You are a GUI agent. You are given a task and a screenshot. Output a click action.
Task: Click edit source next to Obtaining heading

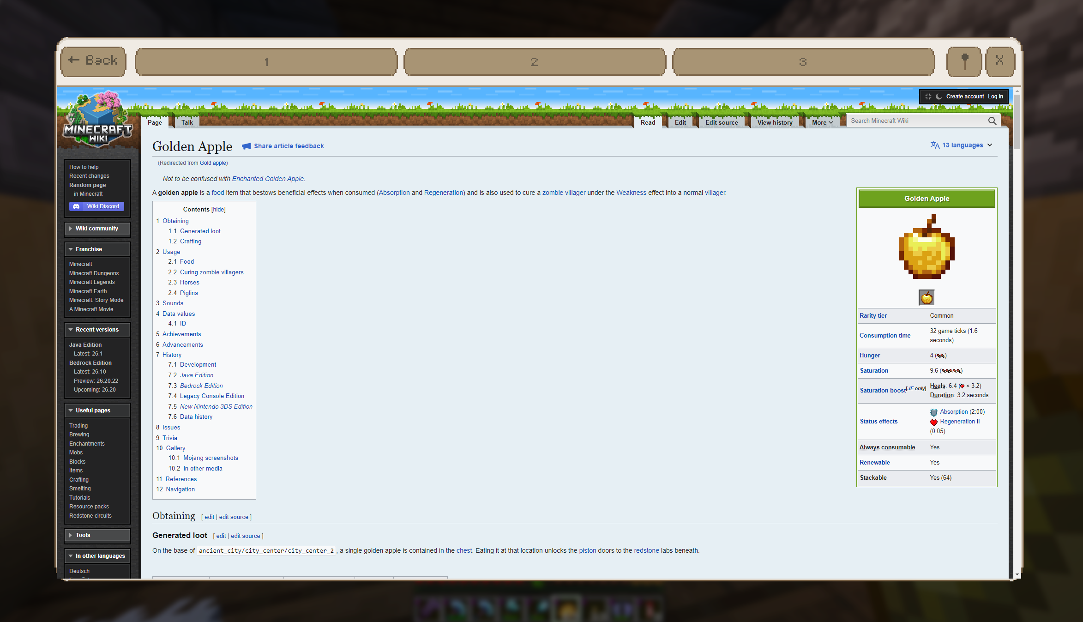click(234, 517)
